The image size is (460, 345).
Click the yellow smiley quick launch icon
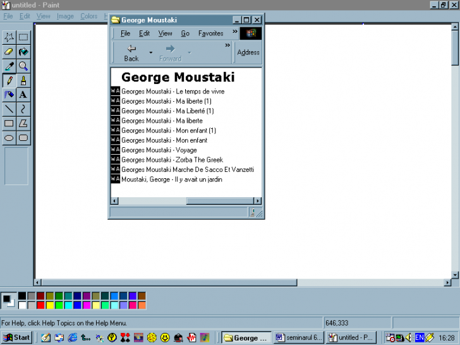165,337
